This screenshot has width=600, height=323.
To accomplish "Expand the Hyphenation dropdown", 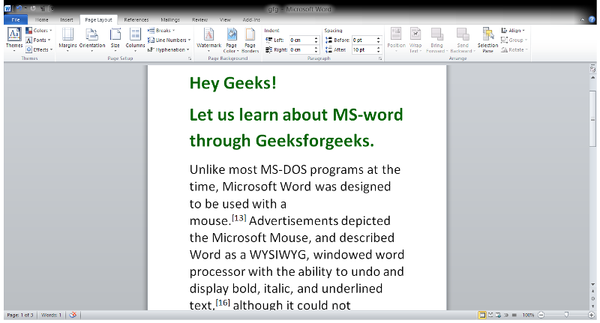I will coord(169,49).
